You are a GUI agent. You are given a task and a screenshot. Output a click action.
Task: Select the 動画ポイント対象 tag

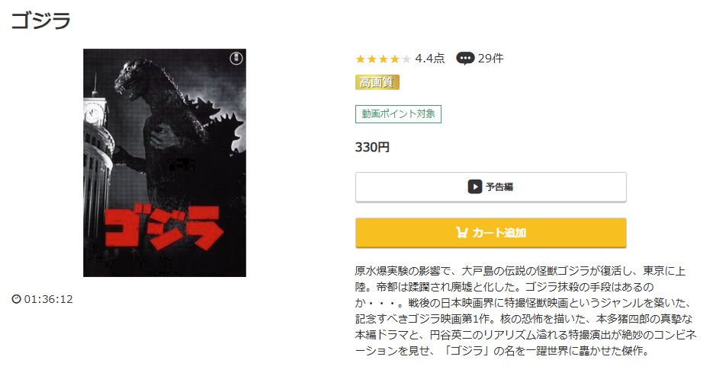click(398, 114)
